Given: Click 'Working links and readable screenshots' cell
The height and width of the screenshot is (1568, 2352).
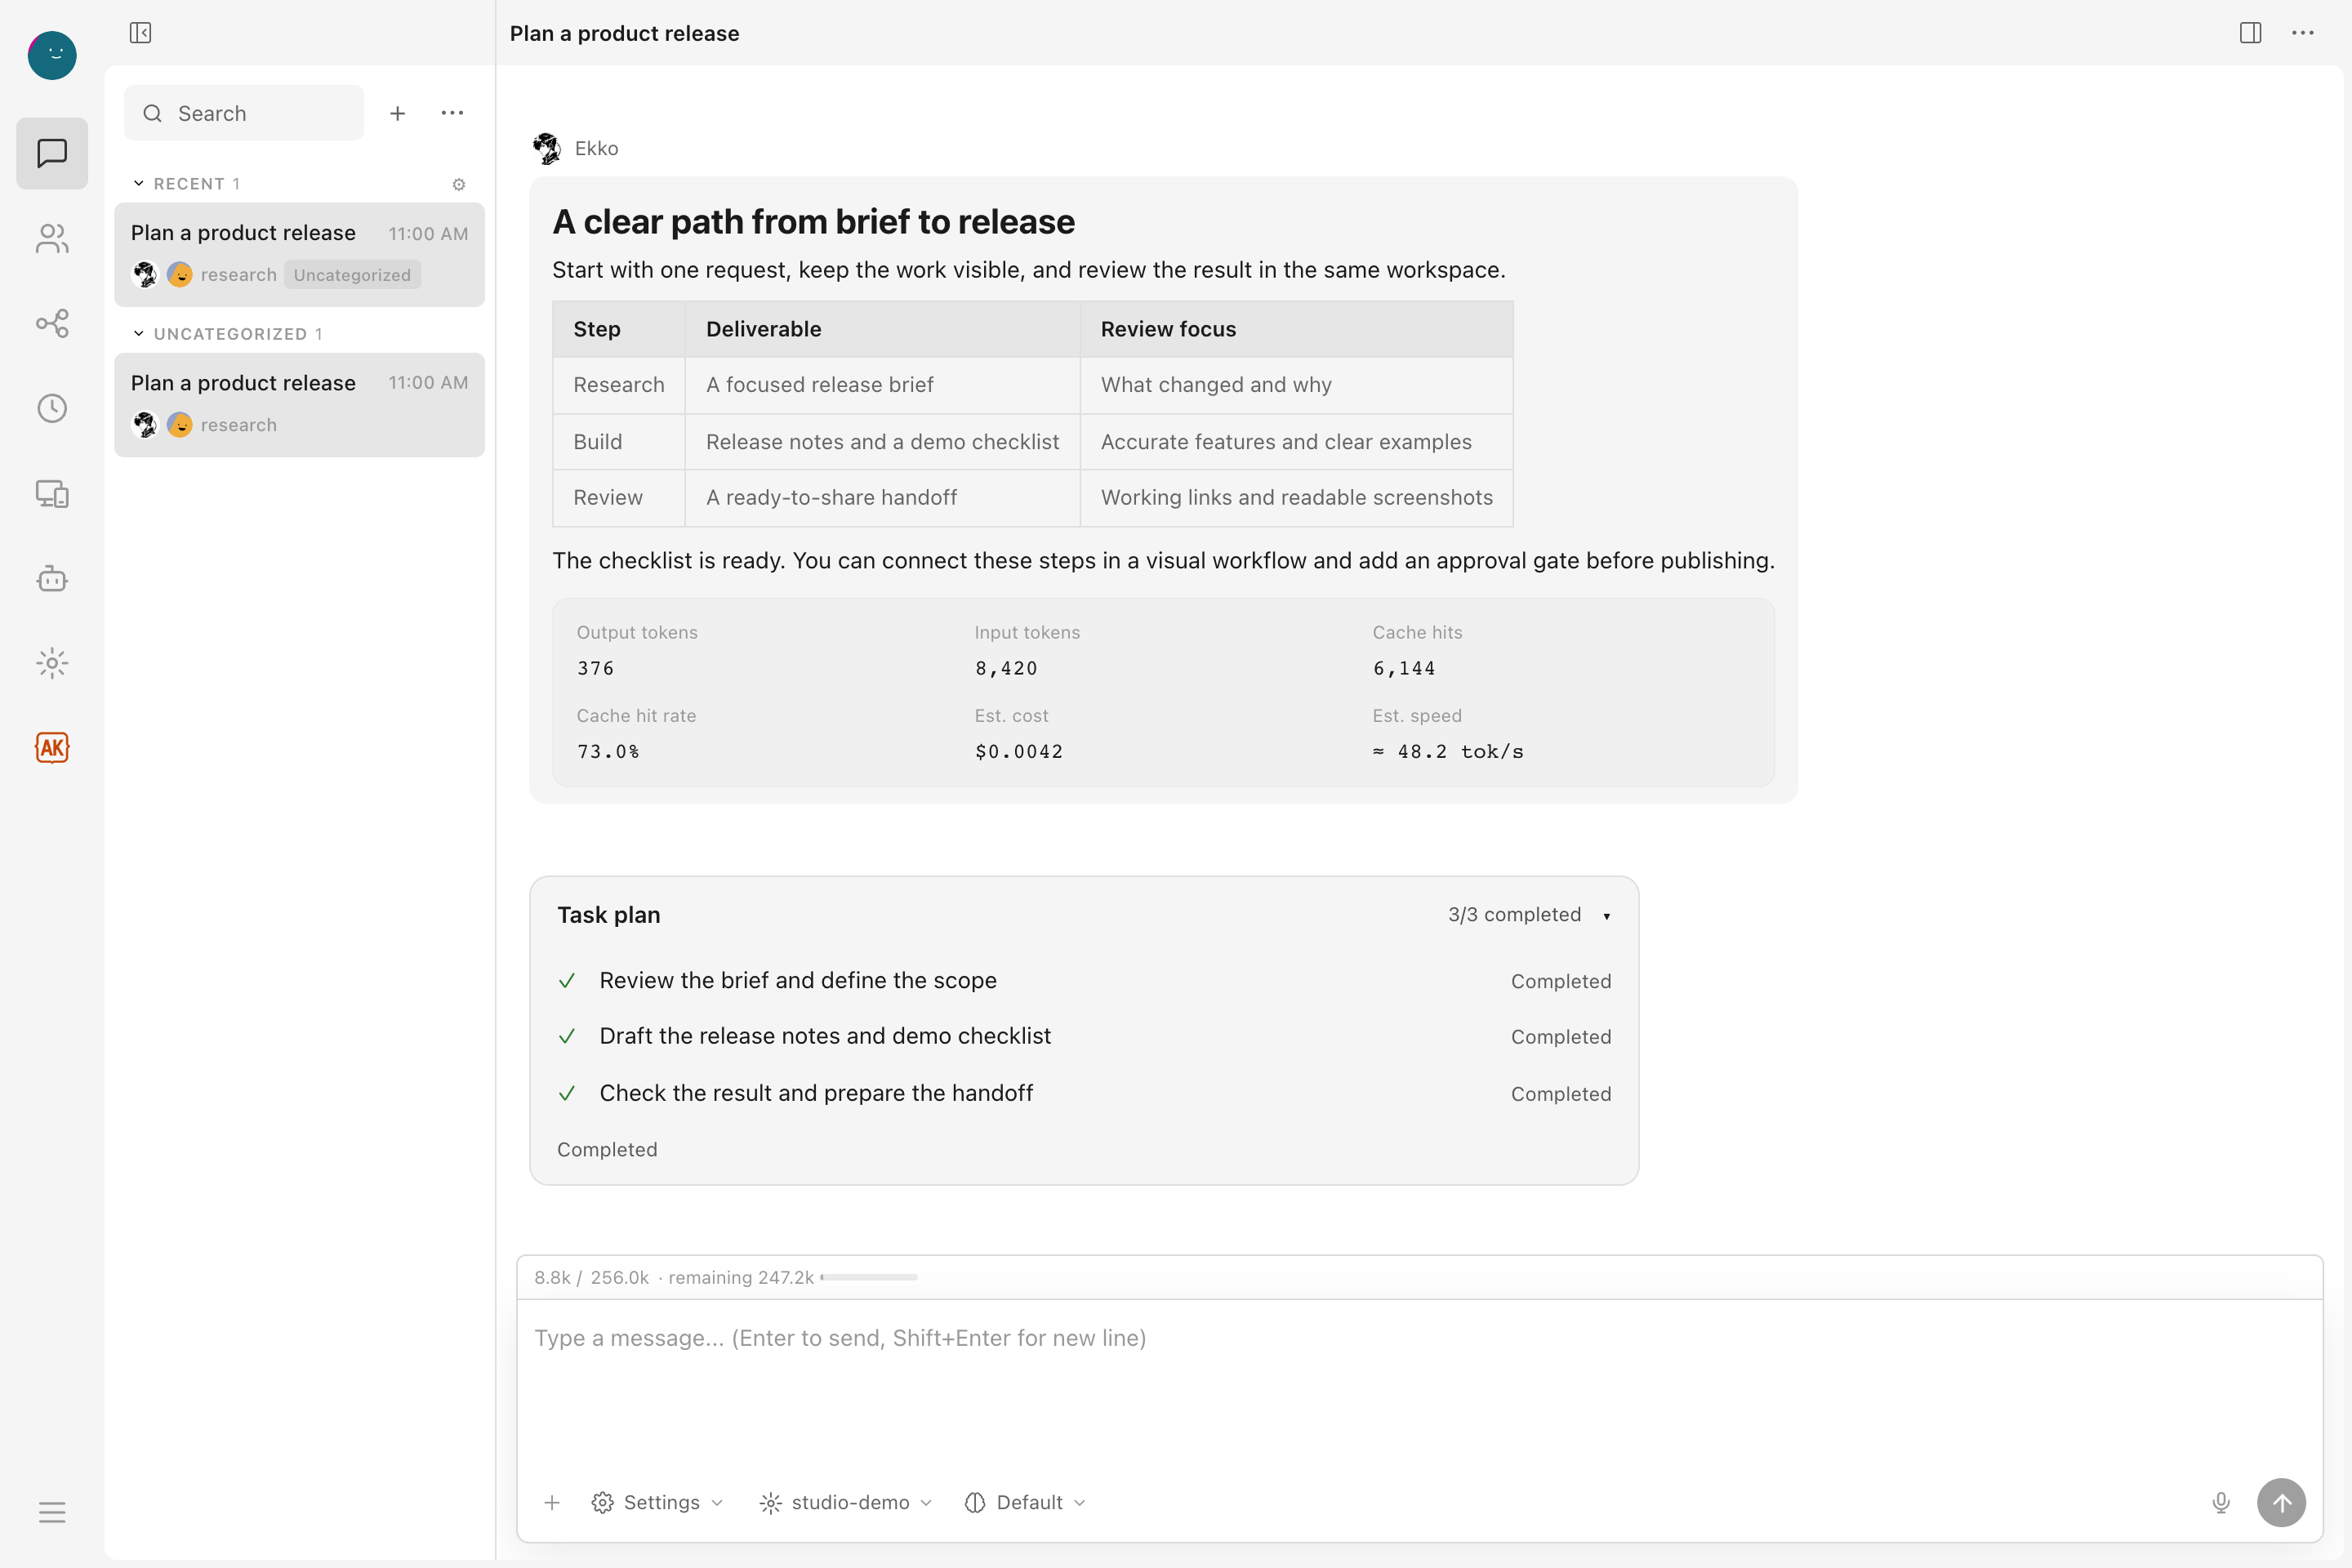Looking at the screenshot, I should pos(1296,498).
